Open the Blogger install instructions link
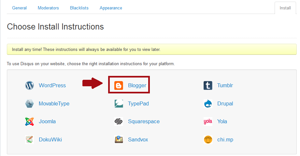The image size is (300, 156). (x=137, y=85)
